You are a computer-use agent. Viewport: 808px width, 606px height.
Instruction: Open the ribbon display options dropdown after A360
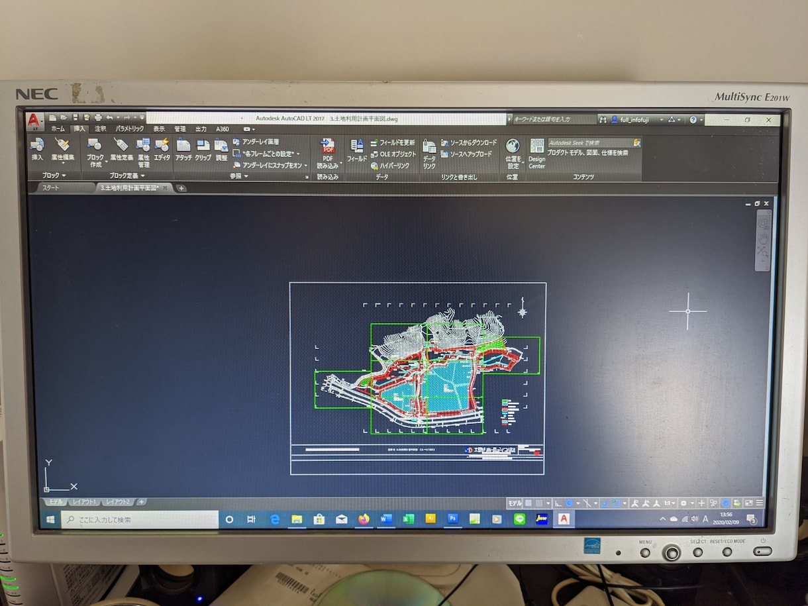point(250,129)
